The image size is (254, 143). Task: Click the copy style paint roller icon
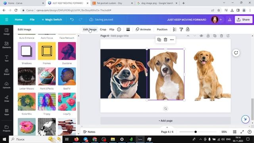[181, 29]
